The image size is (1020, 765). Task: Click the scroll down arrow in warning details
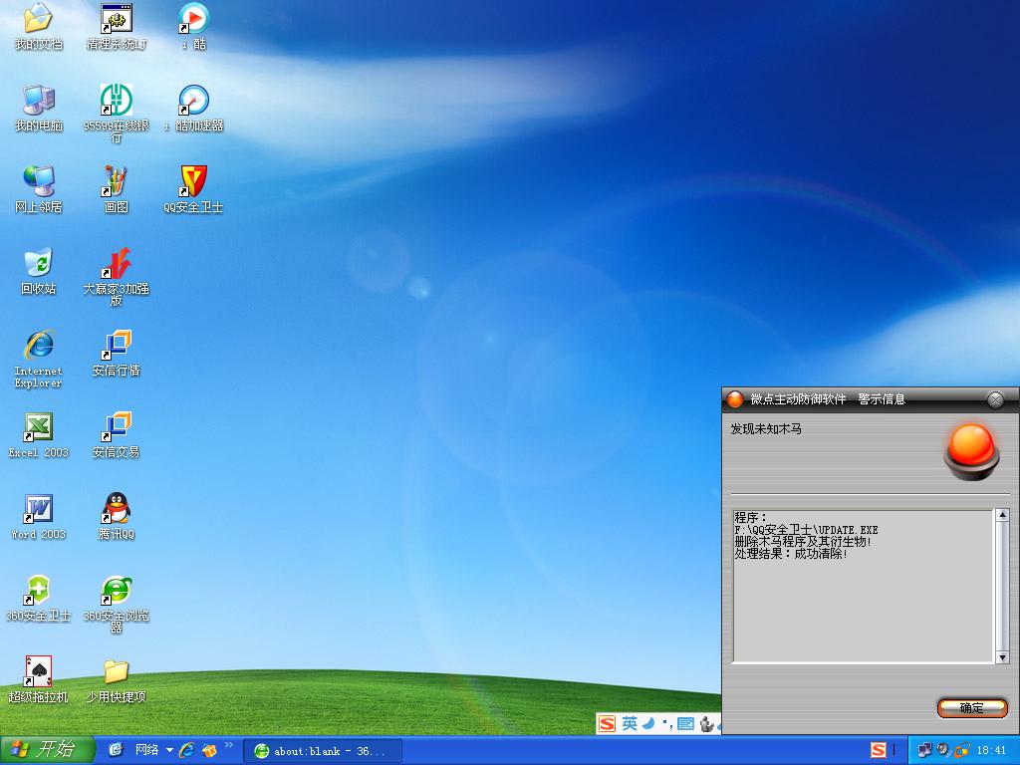click(x=1002, y=657)
